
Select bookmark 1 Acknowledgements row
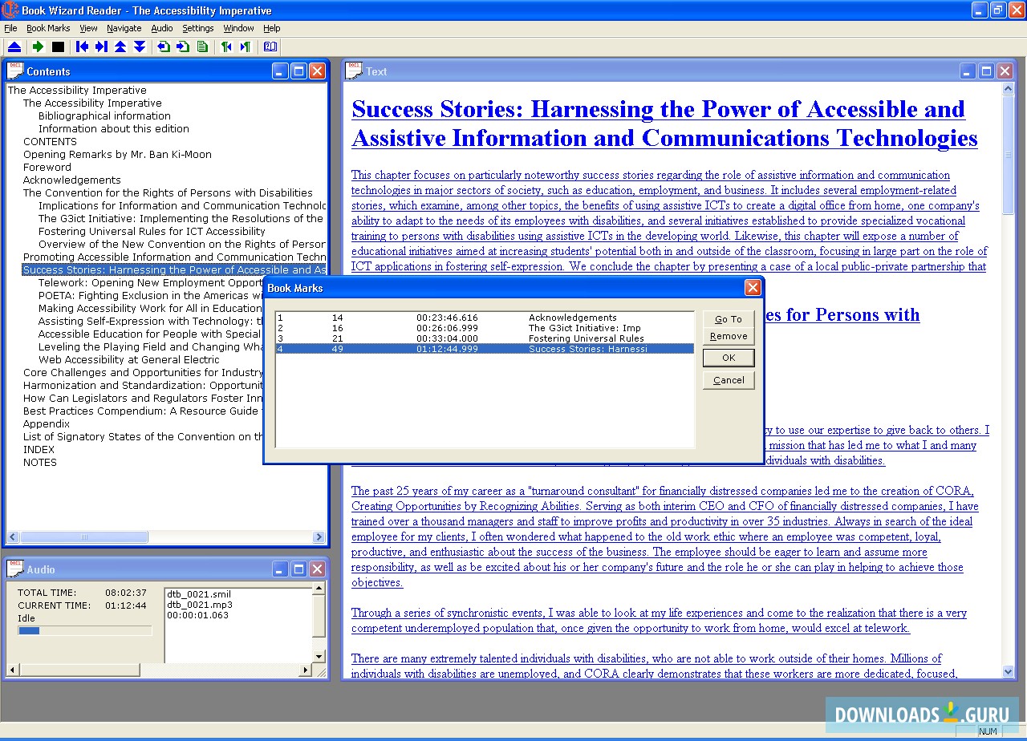pos(485,318)
